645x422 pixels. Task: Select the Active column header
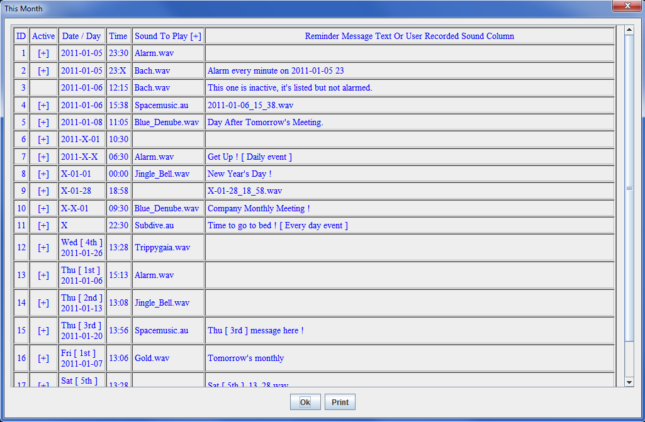pos(43,36)
